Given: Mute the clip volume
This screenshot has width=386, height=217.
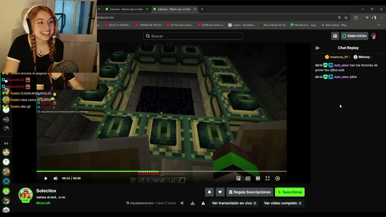Looking at the screenshot, I should [55, 178].
